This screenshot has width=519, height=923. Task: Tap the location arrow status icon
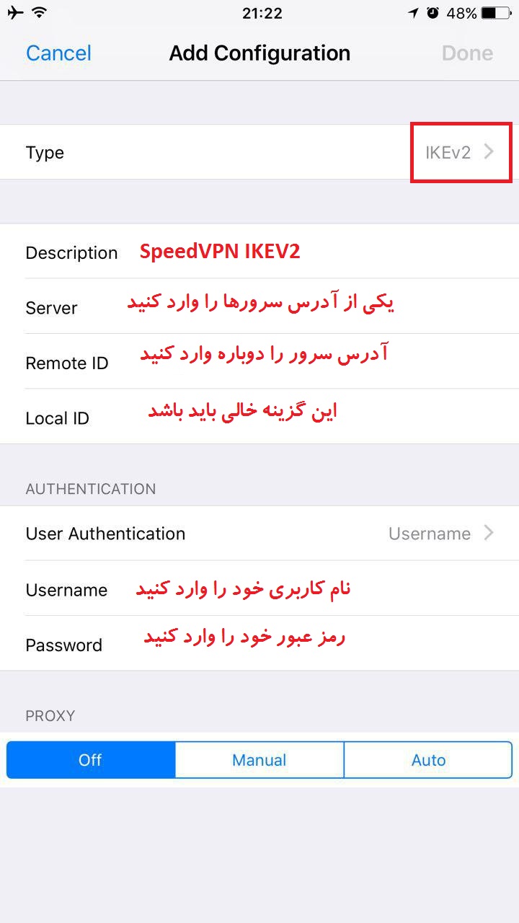414,13
